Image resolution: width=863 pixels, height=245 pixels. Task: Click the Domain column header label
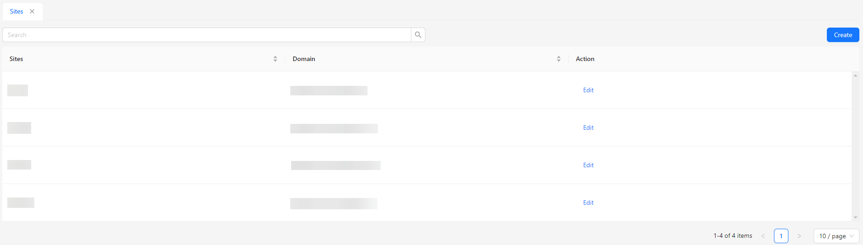pos(304,59)
